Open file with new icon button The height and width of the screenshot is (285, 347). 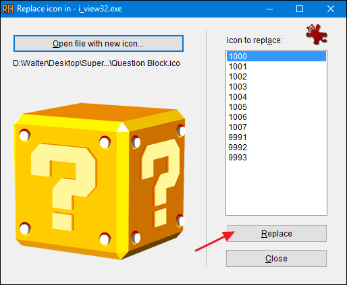point(99,43)
